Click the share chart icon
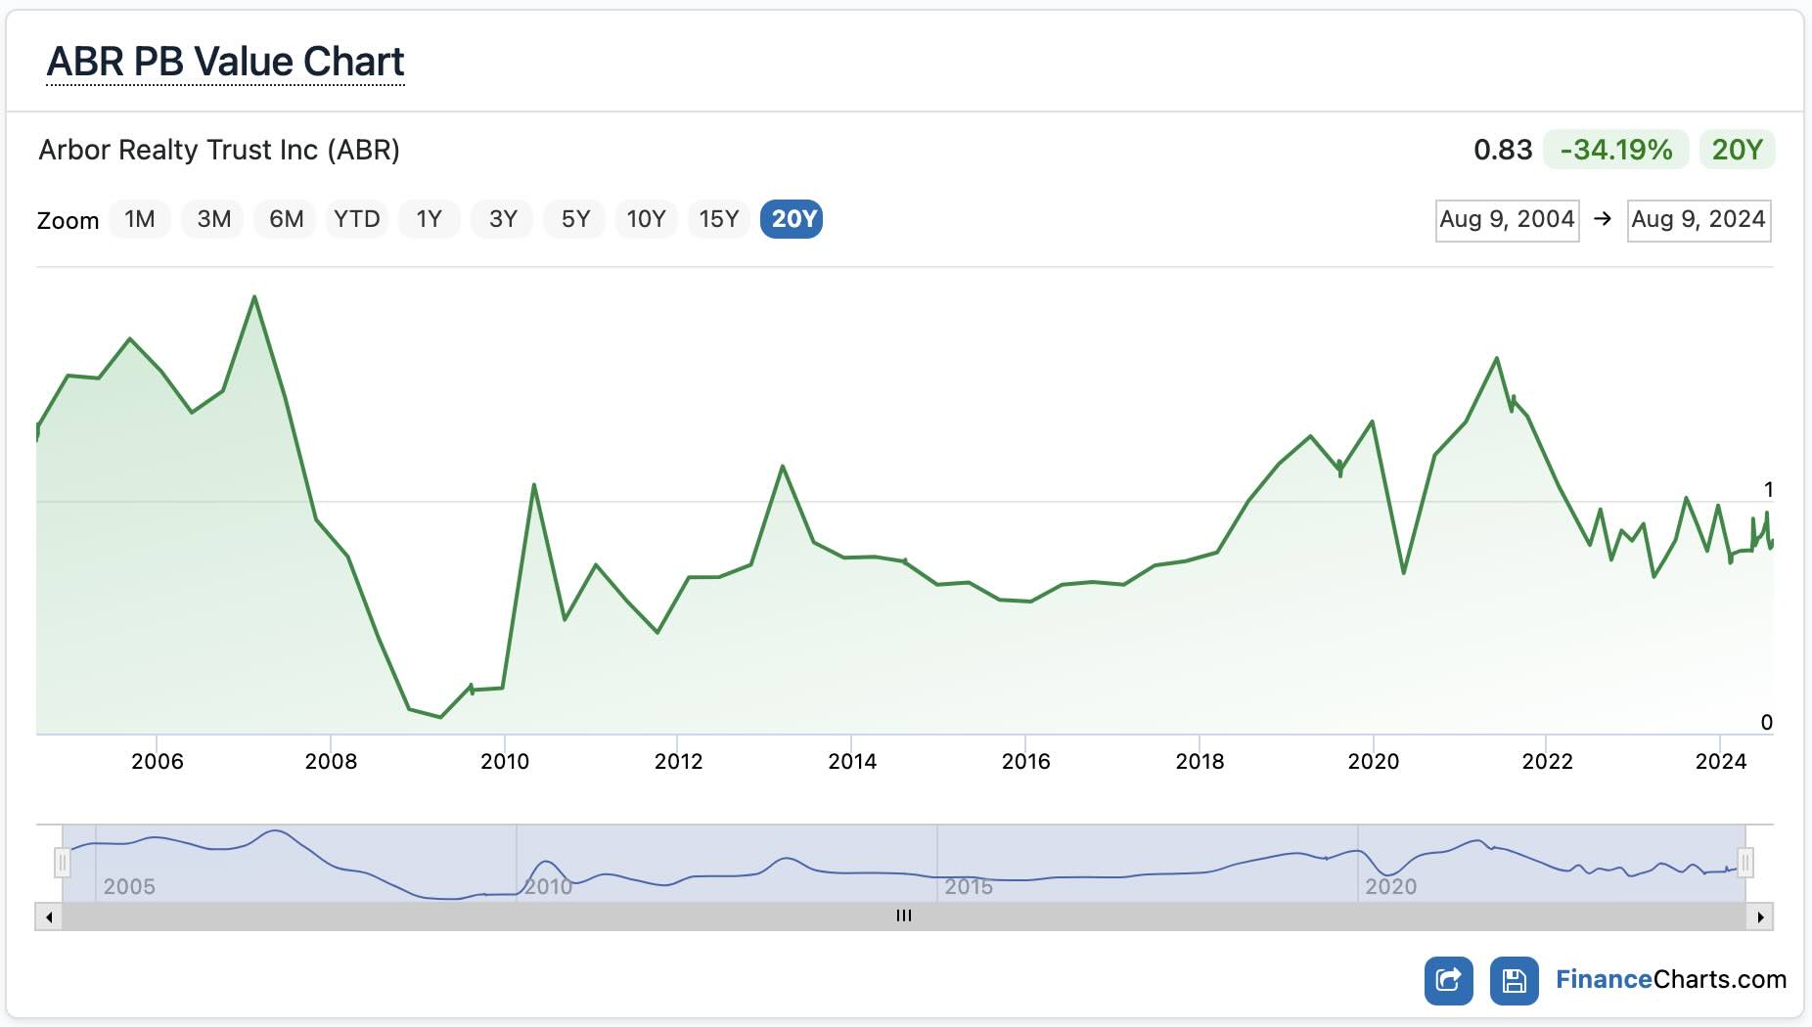This screenshot has width=1812, height=1027. (x=1449, y=980)
